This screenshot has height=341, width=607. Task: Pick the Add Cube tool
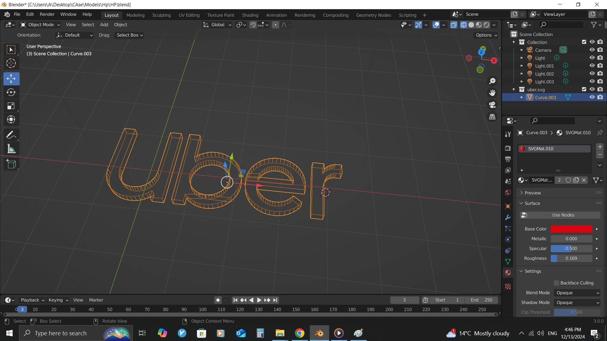(x=11, y=164)
